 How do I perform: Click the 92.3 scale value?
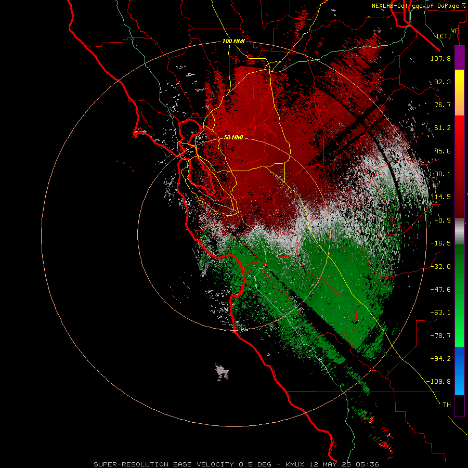(x=443, y=82)
